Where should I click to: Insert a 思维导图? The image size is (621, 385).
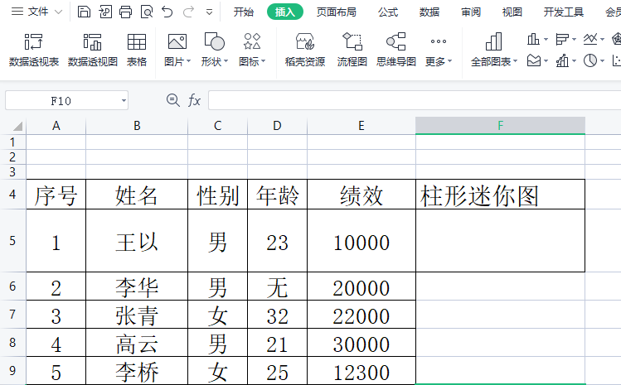point(396,50)
